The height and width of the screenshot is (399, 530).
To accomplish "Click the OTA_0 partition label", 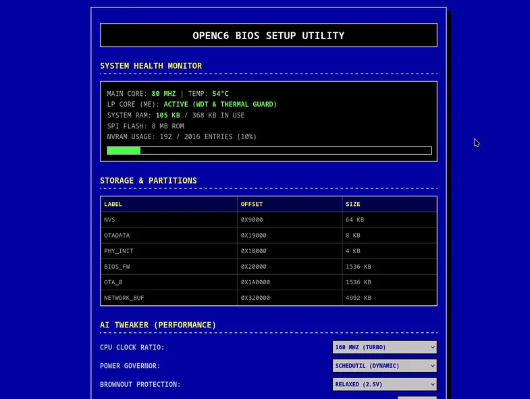I will tap(113, 282).
